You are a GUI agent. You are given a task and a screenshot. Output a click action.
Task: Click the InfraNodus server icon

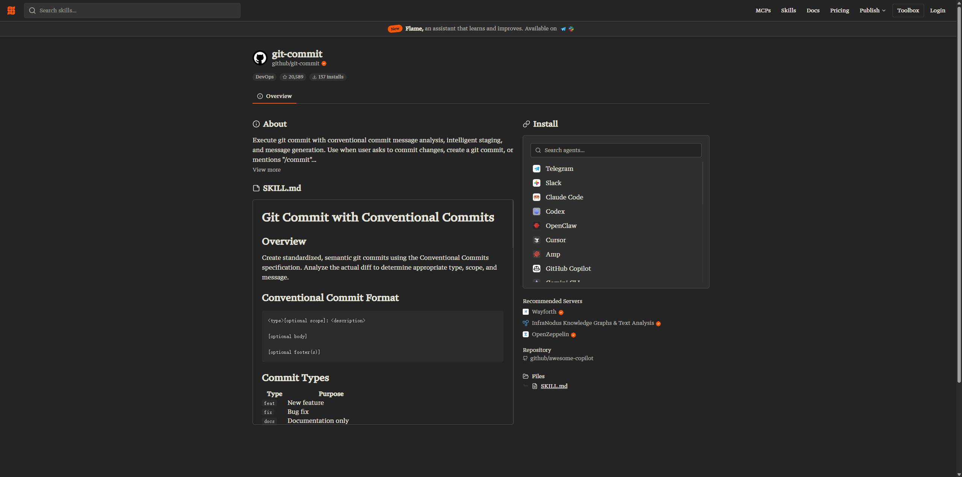coord(526,323)
